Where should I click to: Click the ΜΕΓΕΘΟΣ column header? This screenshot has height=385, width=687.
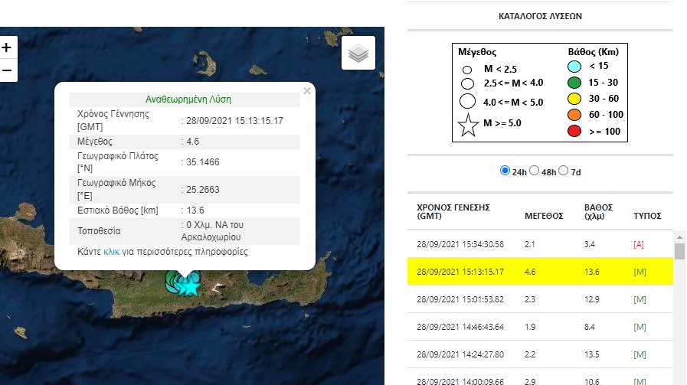(x=544, y=216)
